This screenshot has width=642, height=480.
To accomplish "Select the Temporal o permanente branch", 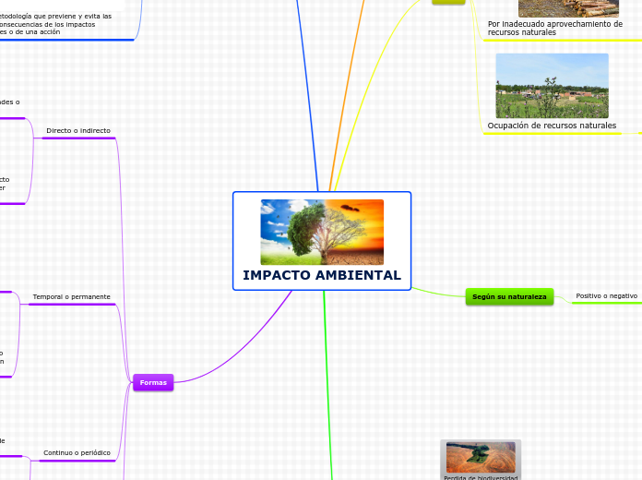I will point(71,296).
